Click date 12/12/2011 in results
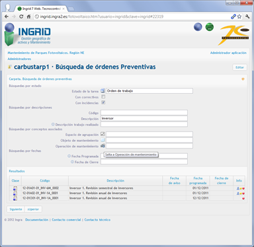 [x=200, y=198]
